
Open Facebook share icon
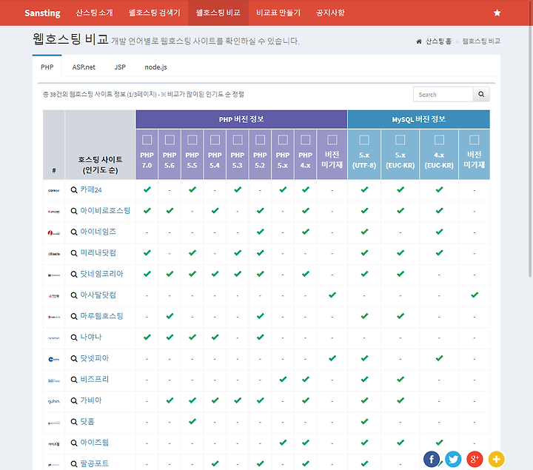[432, 460]
